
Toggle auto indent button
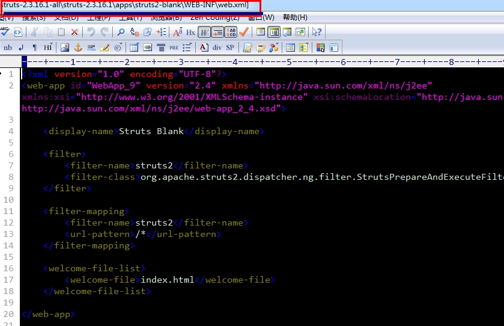pyautogui.click(x=217, y=32)
